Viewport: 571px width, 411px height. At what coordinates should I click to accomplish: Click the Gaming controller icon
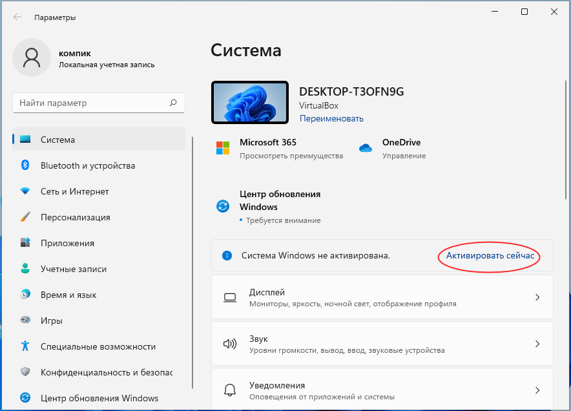click(25, 320)
